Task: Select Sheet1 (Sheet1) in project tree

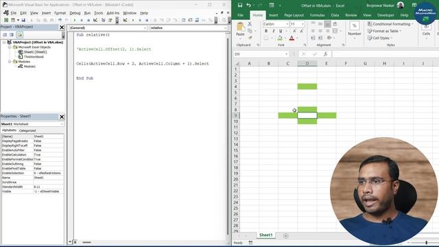Action: click(x=35, y=52)
